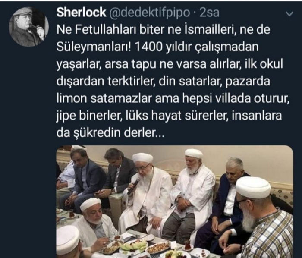Viewport: 302px width, 258px height.
Task: Click the plate of nuts on the table
Action: (x=158, y=247)
